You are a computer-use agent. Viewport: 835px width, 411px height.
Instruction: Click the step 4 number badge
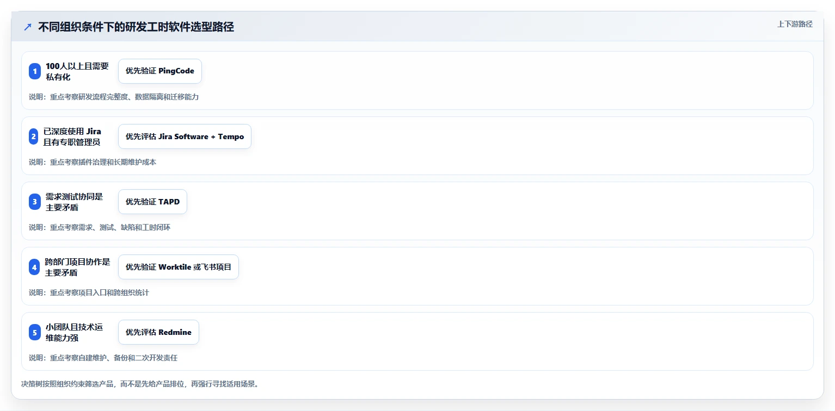(34, 267)
